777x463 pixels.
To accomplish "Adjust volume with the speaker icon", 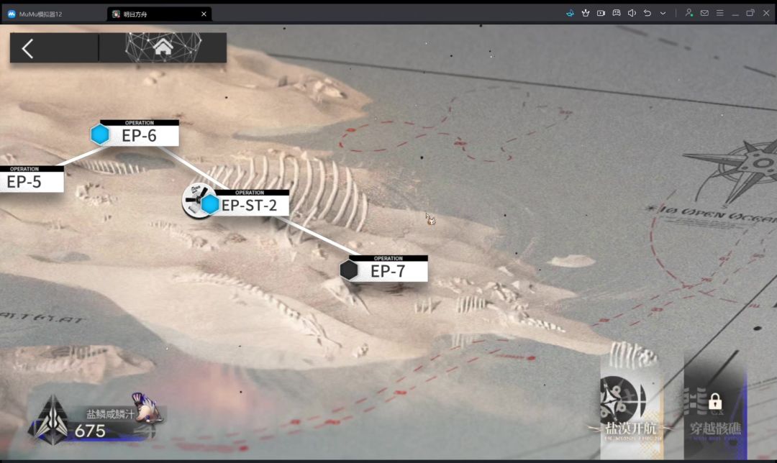I will coord(632,14).
